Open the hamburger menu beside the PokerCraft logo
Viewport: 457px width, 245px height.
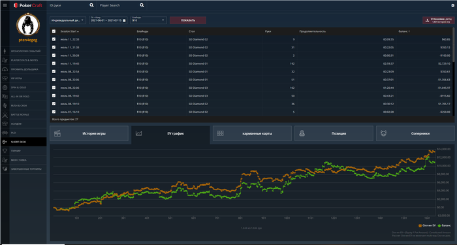(x=5, y=5)
